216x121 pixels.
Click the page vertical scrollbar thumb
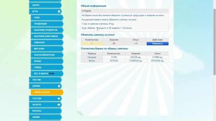pyautogui.click(x=215, y=42)
